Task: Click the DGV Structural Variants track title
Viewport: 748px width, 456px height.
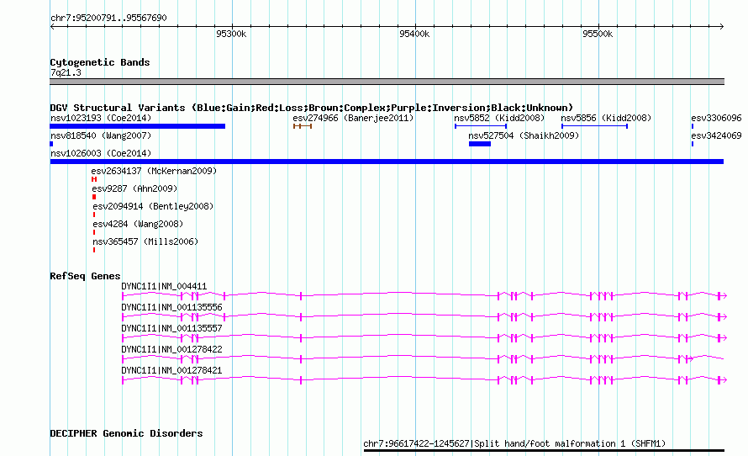Action: coord(311,108)
